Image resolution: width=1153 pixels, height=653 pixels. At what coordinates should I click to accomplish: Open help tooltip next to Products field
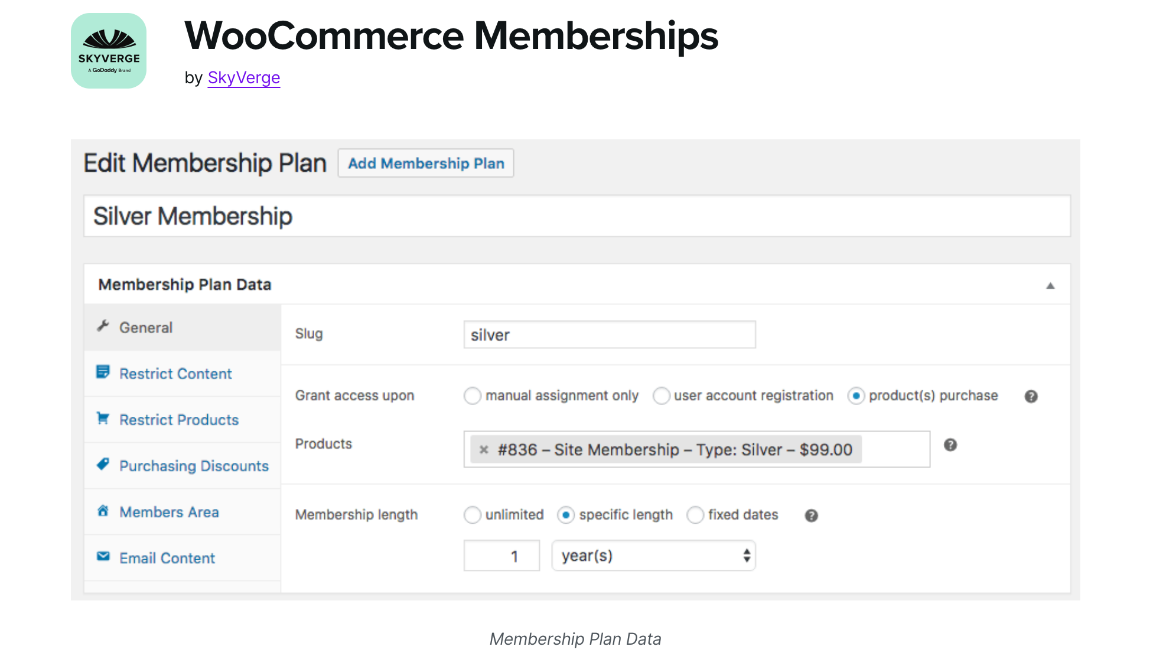click(950, 445)
